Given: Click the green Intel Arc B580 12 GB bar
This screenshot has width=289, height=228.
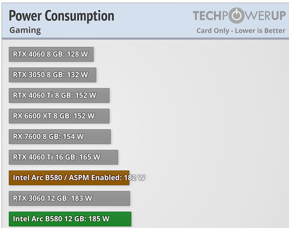Looking at the screenshot, I should coord(70,219).
